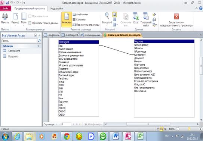
Task: Close the current document tab with X
Action: (200, 35)
